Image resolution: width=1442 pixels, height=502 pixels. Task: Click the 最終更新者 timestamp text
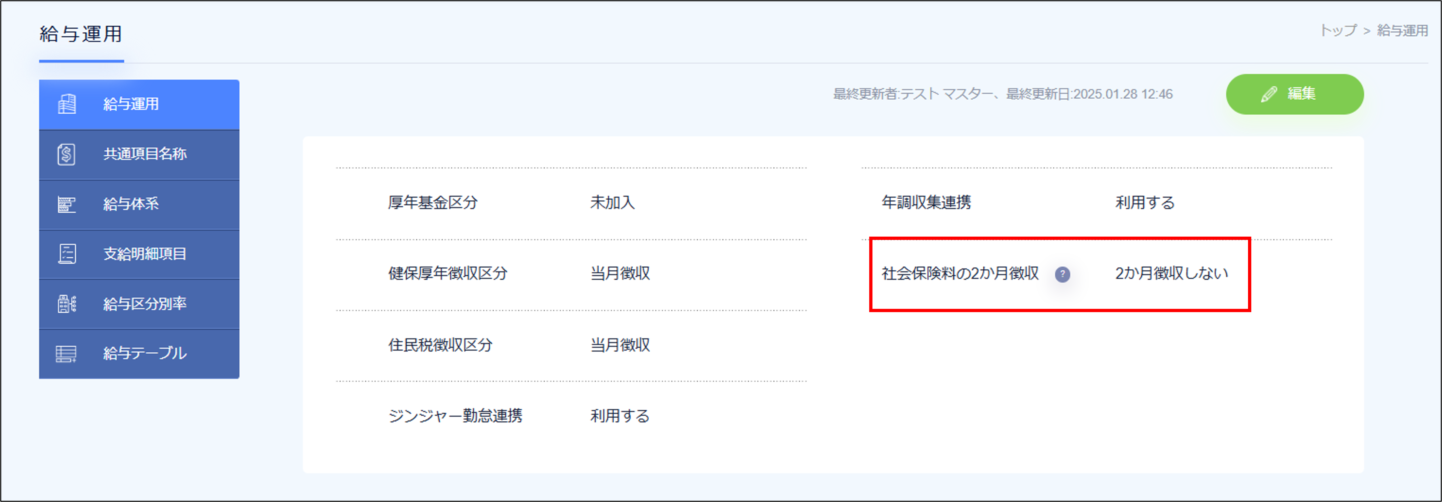click(1003, 94)
